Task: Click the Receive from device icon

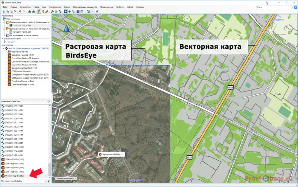Action: [x=34, y=11]
